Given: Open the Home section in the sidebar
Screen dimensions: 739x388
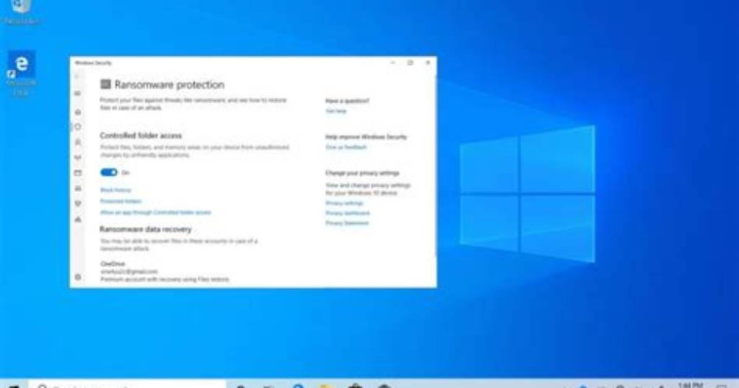Looking at the screenshot, I should (x=78, y=112).
